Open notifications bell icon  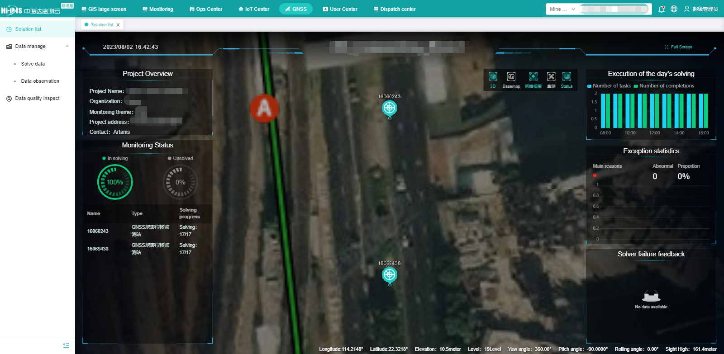tap(662, 9)
